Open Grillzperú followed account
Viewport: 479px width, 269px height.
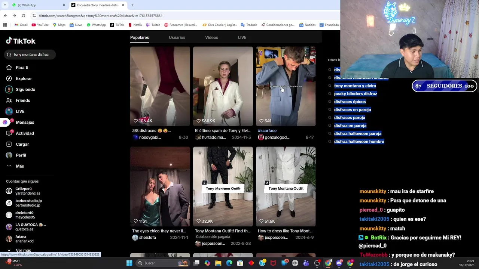(23, 191)
